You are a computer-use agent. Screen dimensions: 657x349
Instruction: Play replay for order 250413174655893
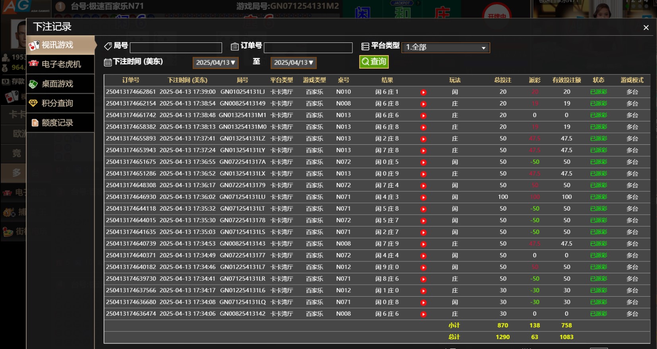pos(423,139)
